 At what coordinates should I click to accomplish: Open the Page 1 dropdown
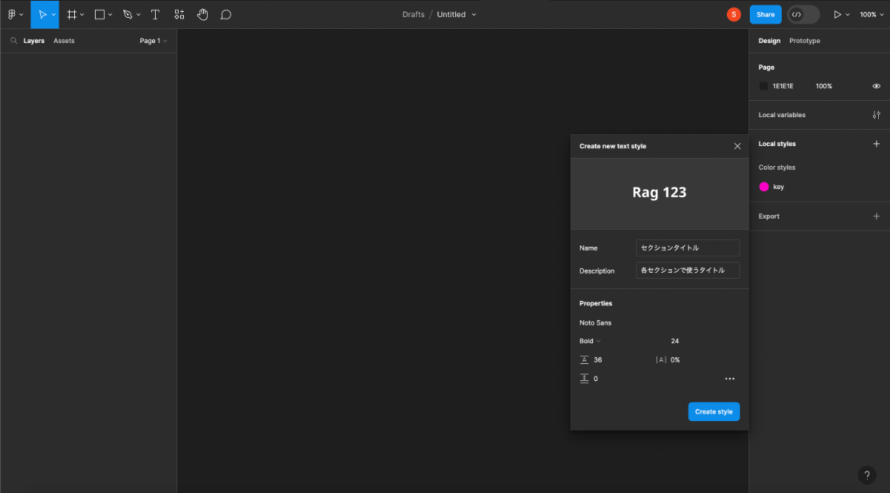tap(154, 41)
